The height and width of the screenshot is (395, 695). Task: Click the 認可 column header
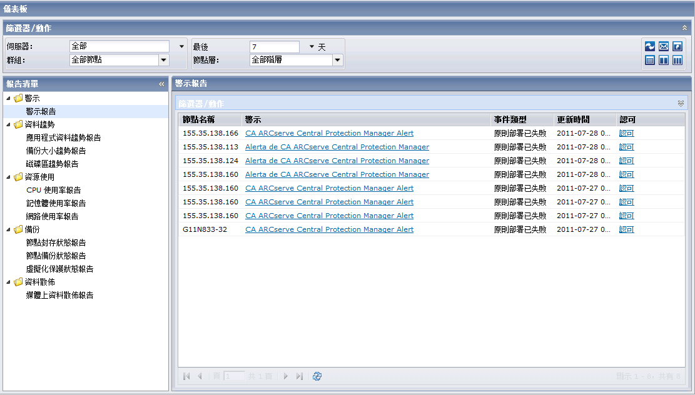[650, 119]
